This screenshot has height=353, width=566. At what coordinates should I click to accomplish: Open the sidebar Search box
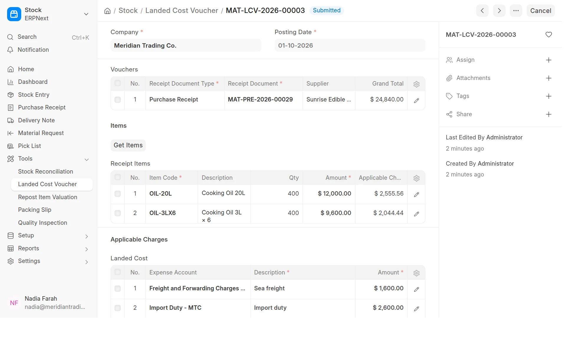(48, 37)
